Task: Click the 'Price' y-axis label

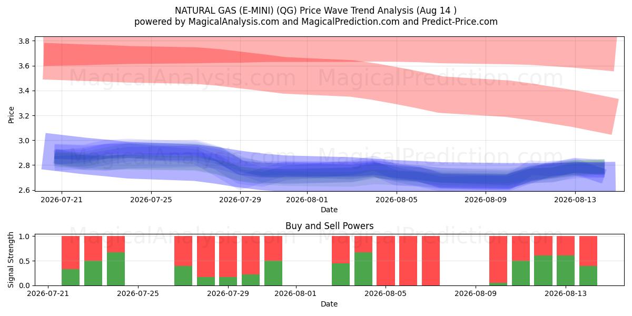Action: [x=12, y=114]
